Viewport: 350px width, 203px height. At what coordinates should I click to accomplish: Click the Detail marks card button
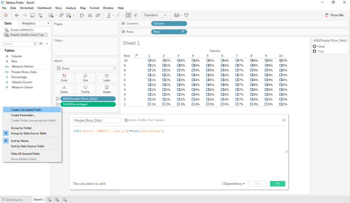click(x=64, y=89)
